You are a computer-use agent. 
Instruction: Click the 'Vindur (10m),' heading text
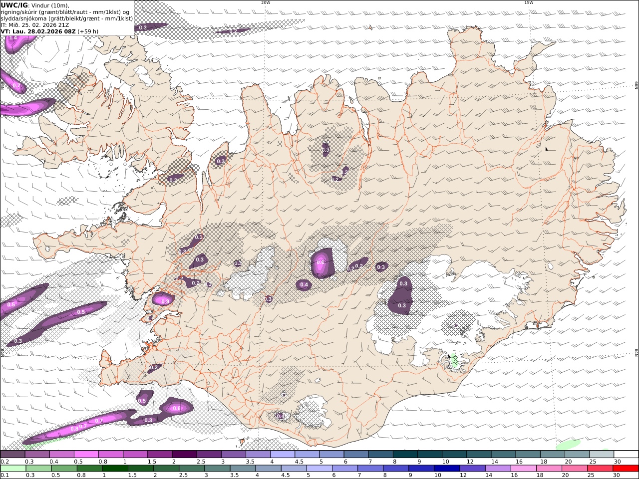coord(50,5)
